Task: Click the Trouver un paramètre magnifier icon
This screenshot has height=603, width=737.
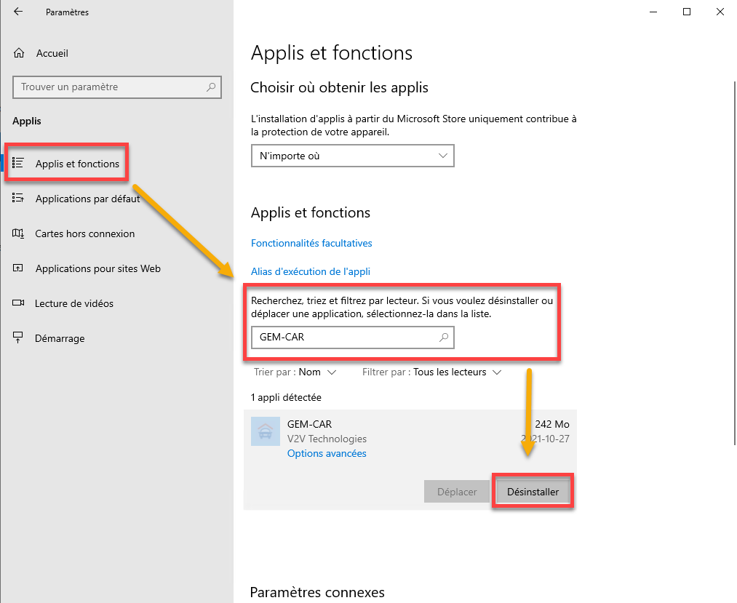Action: pos(211,87)
